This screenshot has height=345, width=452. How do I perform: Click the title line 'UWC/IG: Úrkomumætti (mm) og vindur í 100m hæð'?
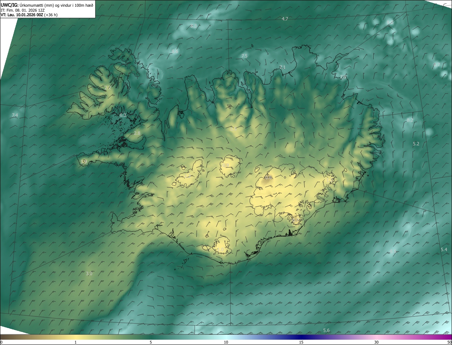click(47, 5)
